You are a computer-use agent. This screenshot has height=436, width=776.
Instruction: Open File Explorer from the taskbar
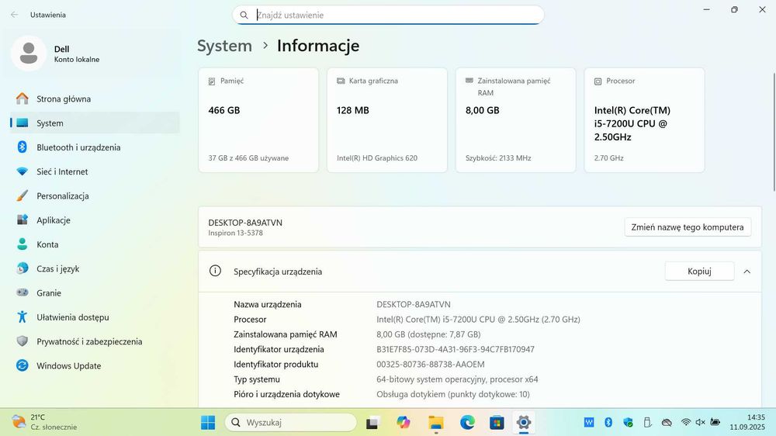point(435,423)
